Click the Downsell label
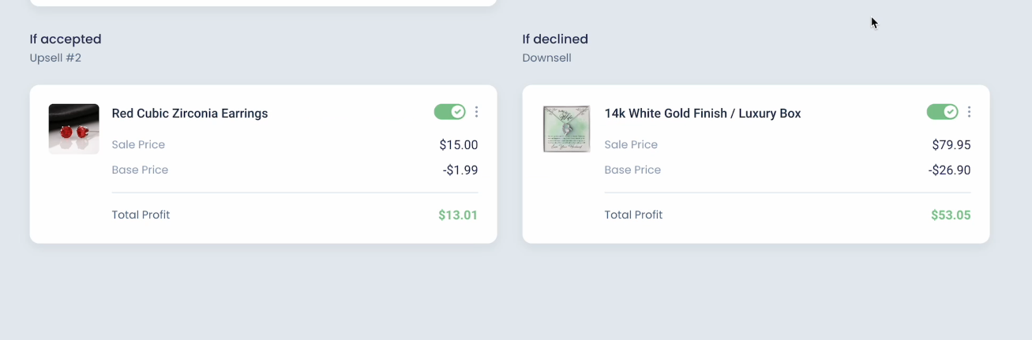 546,58
